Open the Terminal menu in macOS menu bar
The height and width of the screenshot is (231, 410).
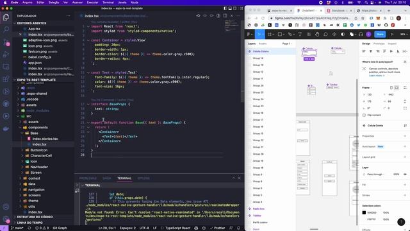click(108, 3)
